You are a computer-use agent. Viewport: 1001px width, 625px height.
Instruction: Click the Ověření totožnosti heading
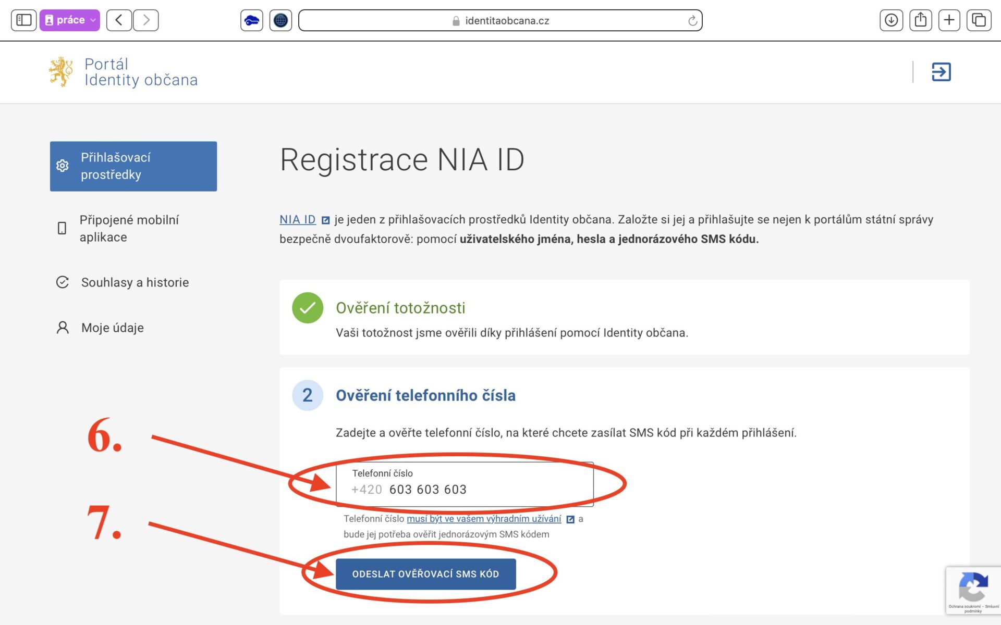pos(400,308)
